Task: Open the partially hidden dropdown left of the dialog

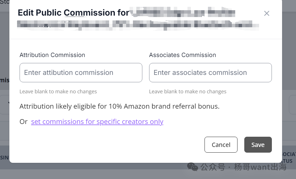Action: pyautogui.click(x=5, y=104)
